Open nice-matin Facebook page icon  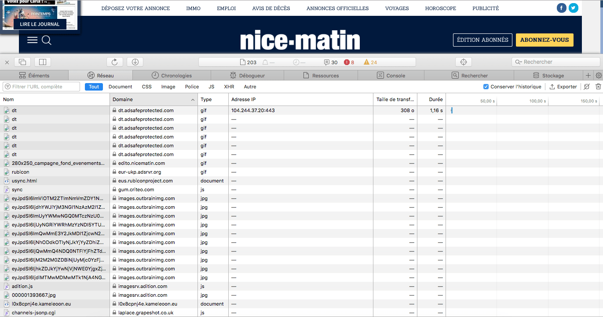pos(561,8)
